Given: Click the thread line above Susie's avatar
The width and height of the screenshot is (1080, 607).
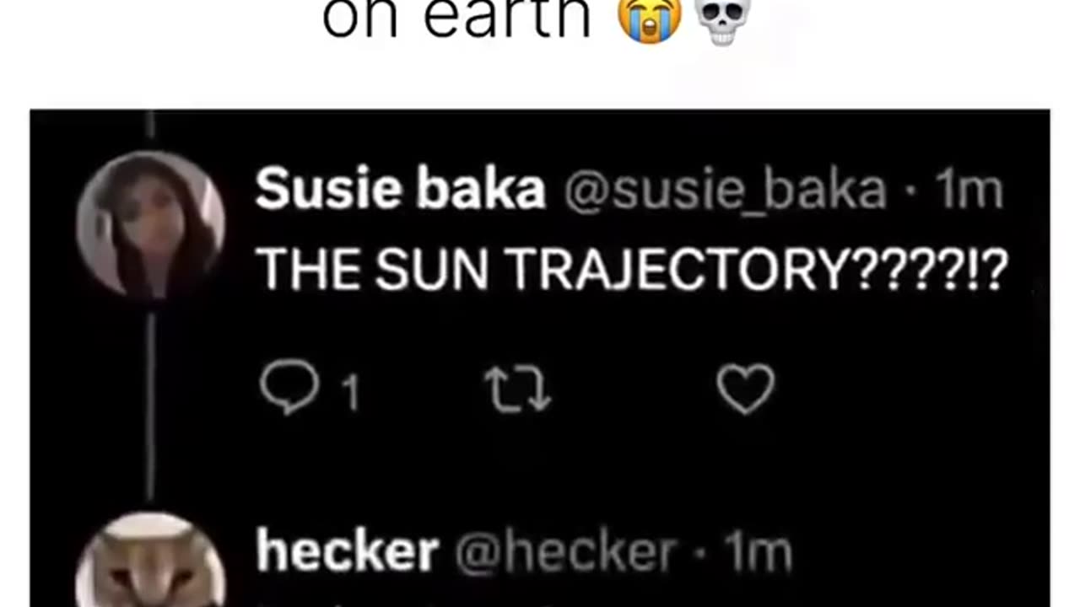Looking at the screenshot, I should click(x=150, y=125).
